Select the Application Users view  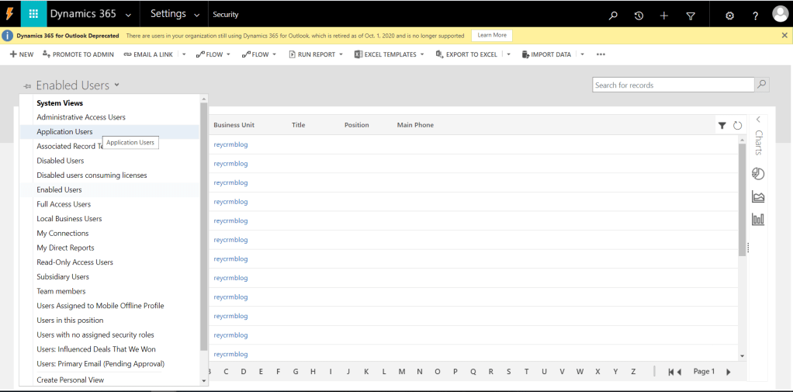tap(64, 132)
